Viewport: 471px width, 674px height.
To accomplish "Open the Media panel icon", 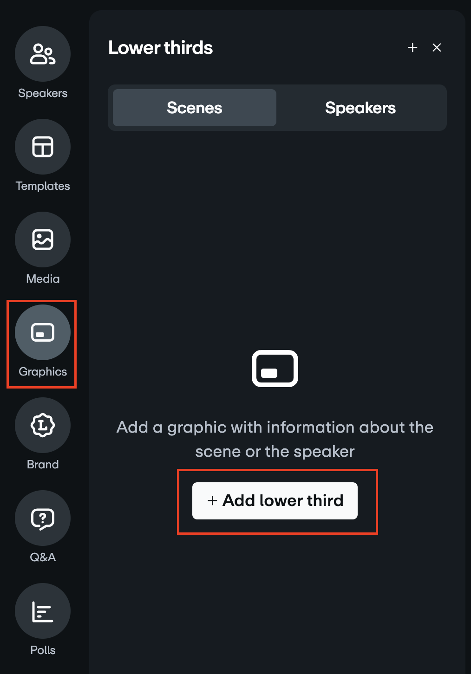I will click(42, 240).
